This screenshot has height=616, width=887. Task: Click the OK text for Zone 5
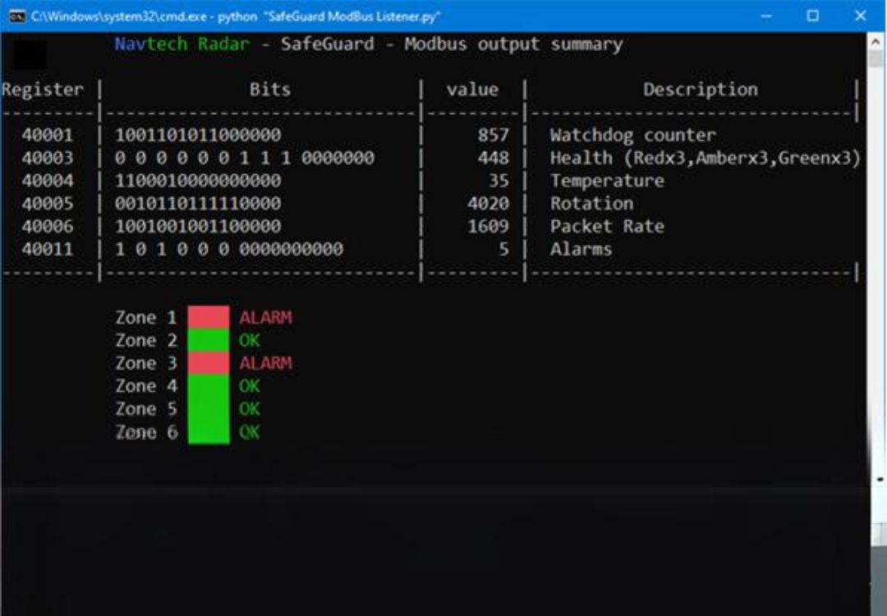250,409
